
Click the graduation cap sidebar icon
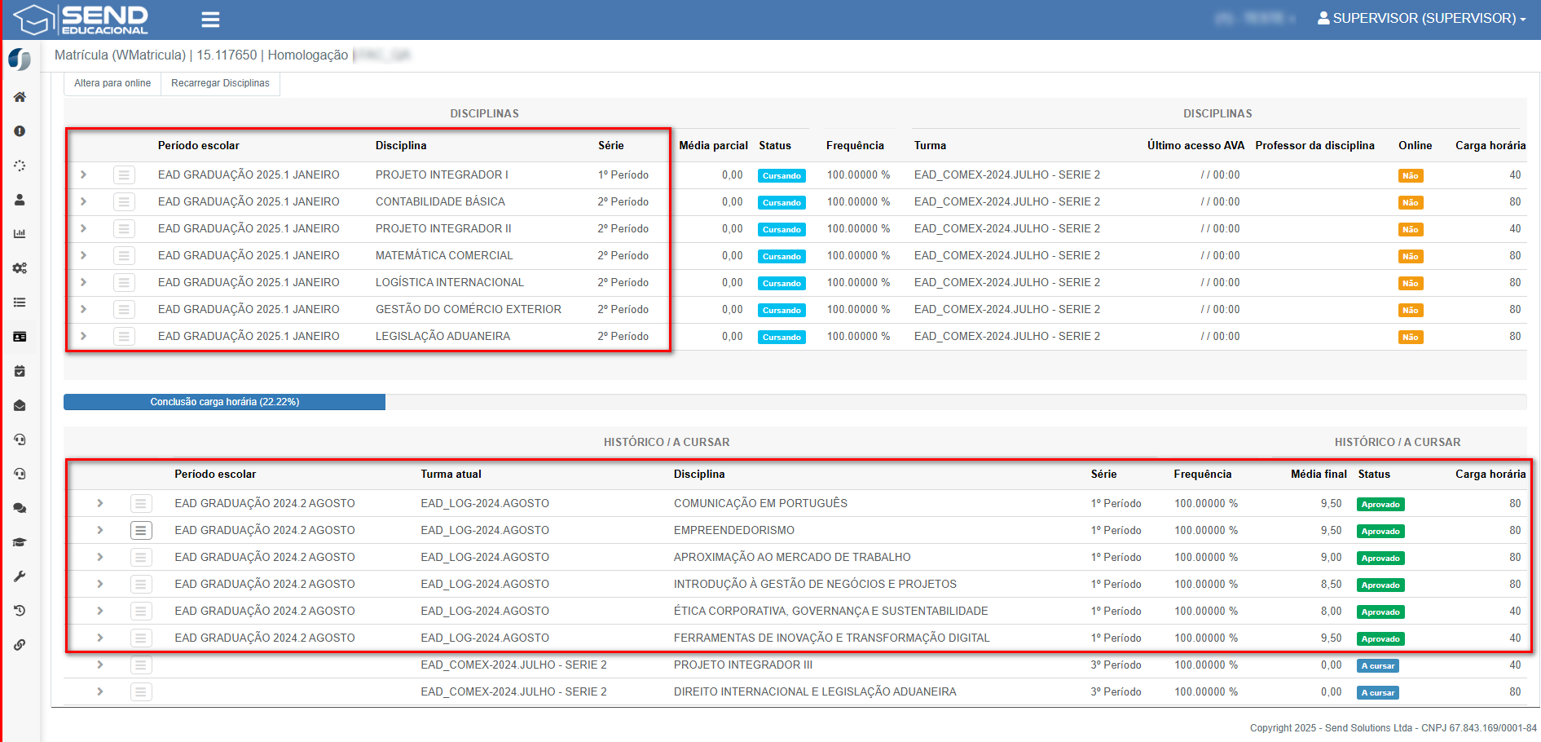click(20, 542)
